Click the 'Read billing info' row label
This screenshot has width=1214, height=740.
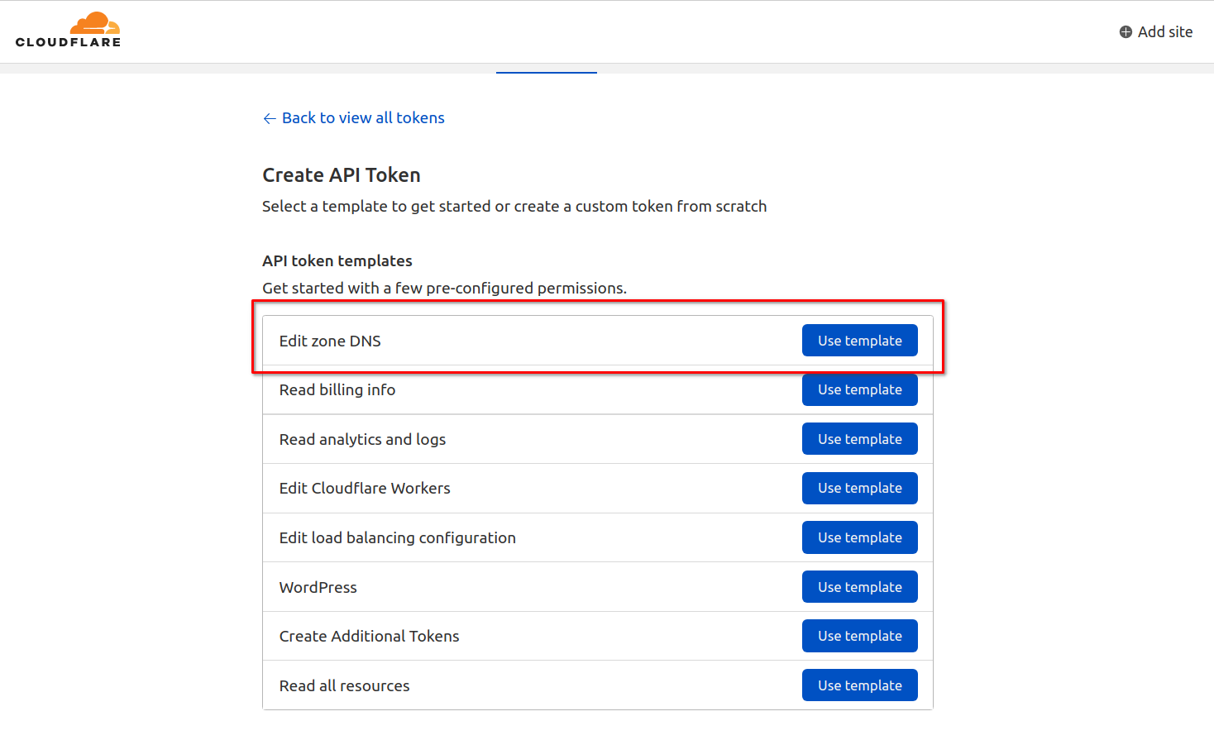click(337, 390)
